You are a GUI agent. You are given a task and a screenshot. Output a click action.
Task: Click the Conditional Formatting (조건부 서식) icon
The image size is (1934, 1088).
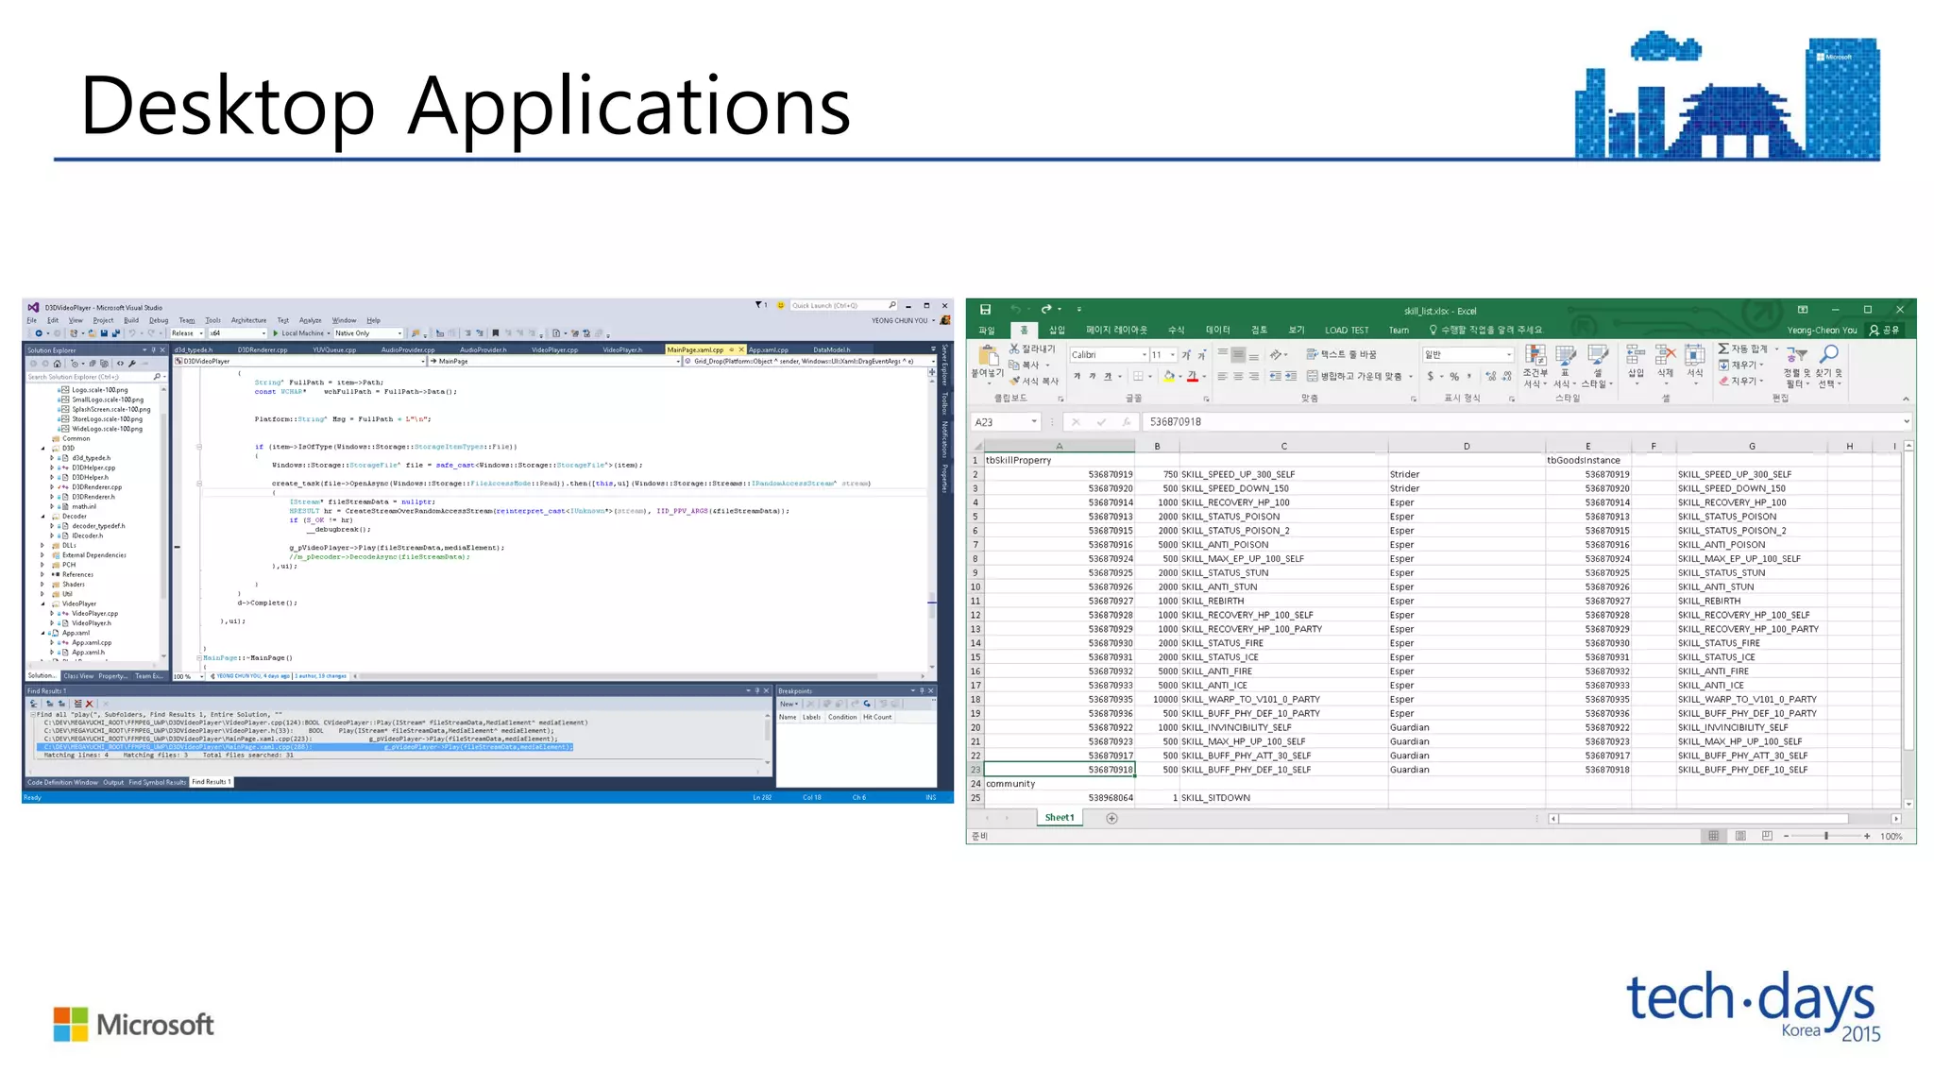1535,356
